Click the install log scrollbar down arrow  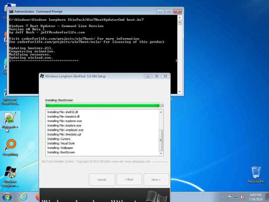click(x=161, y=153)
